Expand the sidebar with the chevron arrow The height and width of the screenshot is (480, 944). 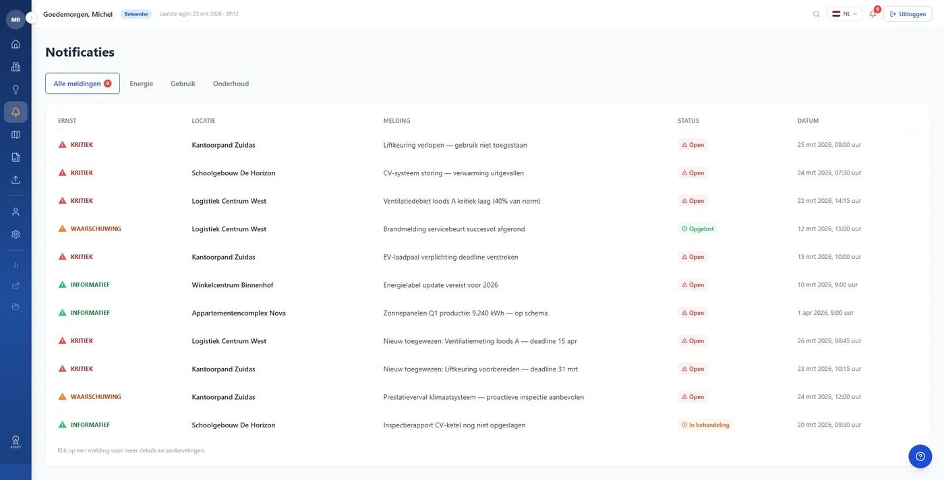(x=31, y=18)
